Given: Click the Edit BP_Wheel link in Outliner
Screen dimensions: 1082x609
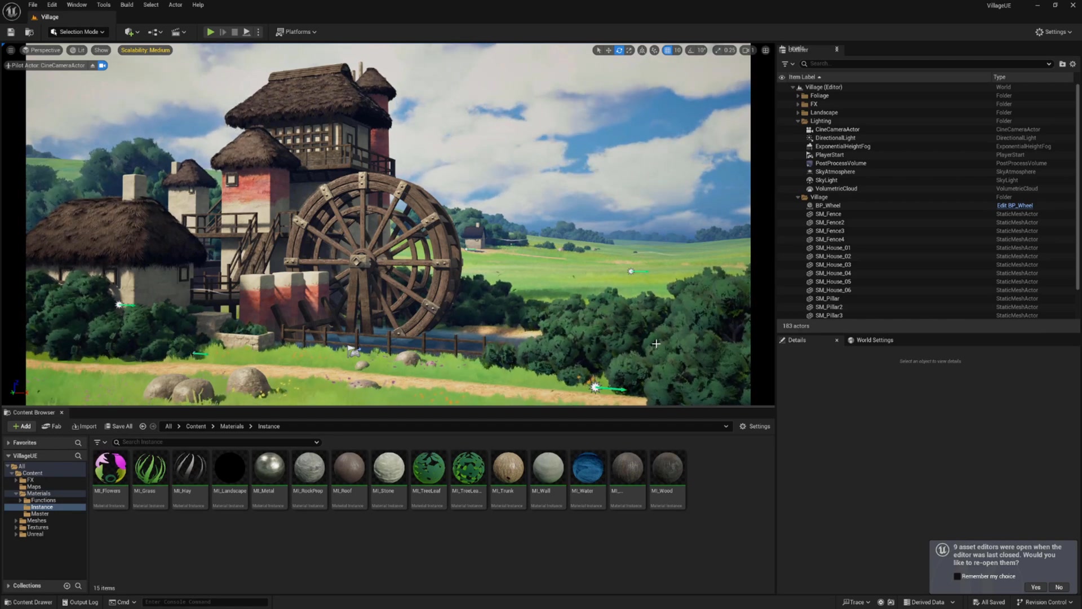Looking at the screenshot, I should click(x=1014, y=206).
